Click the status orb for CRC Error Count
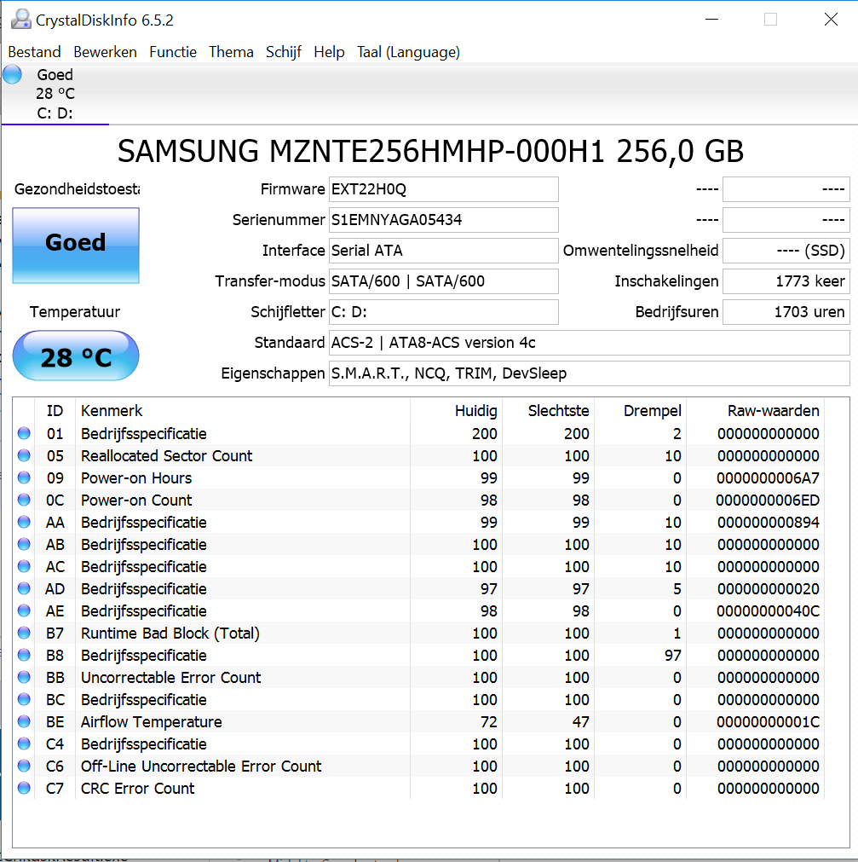 pos(24,788)
